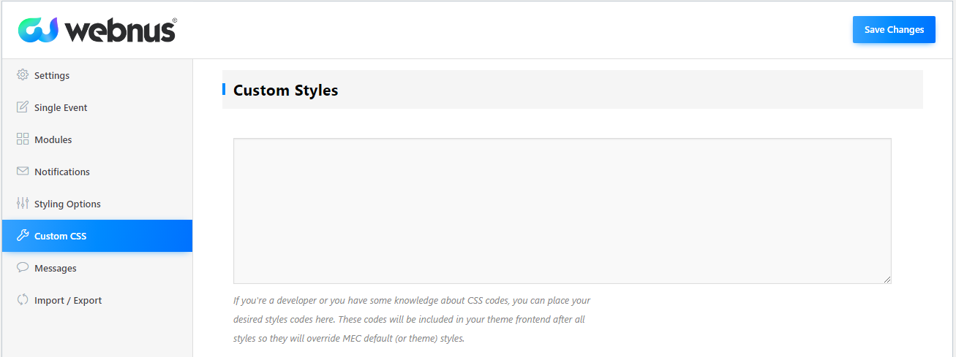
Task: Click the Custom CSS wrench icon
Action: coord(23,236)
